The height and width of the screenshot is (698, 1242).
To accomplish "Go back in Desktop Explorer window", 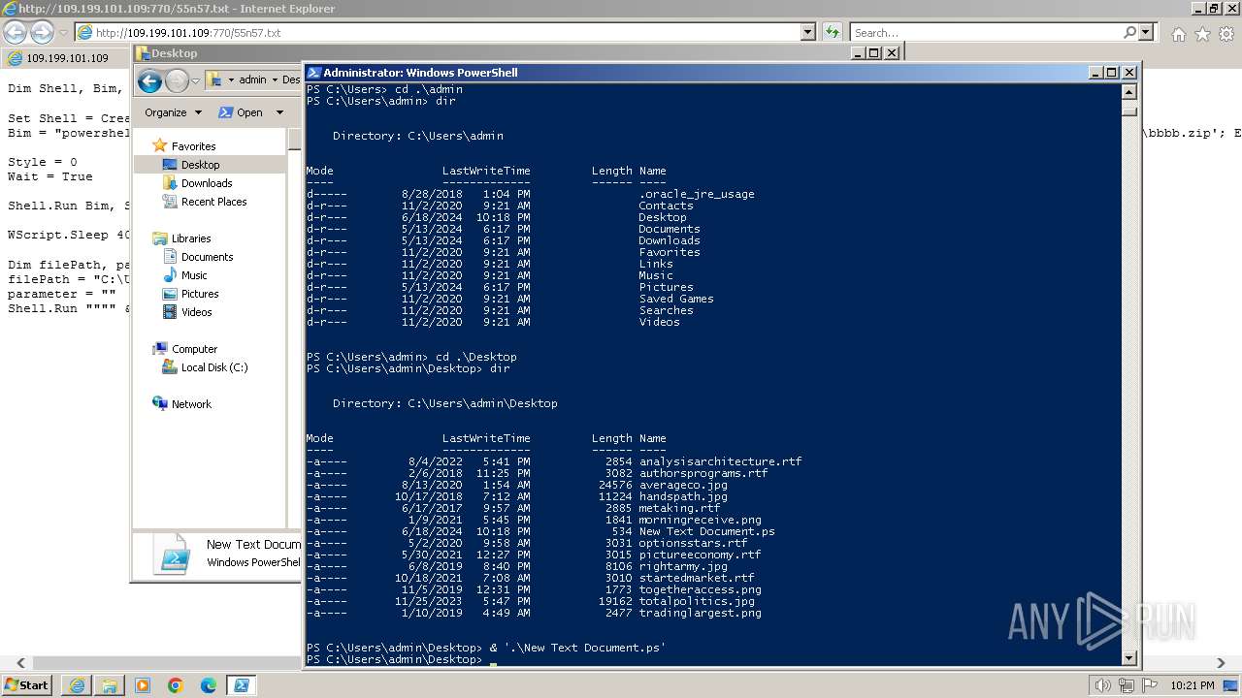I will point(149,80).
